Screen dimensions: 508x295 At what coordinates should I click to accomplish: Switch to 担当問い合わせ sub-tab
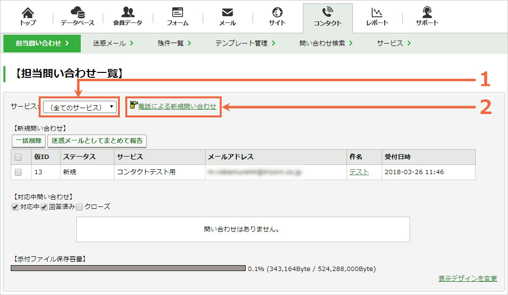42,44
